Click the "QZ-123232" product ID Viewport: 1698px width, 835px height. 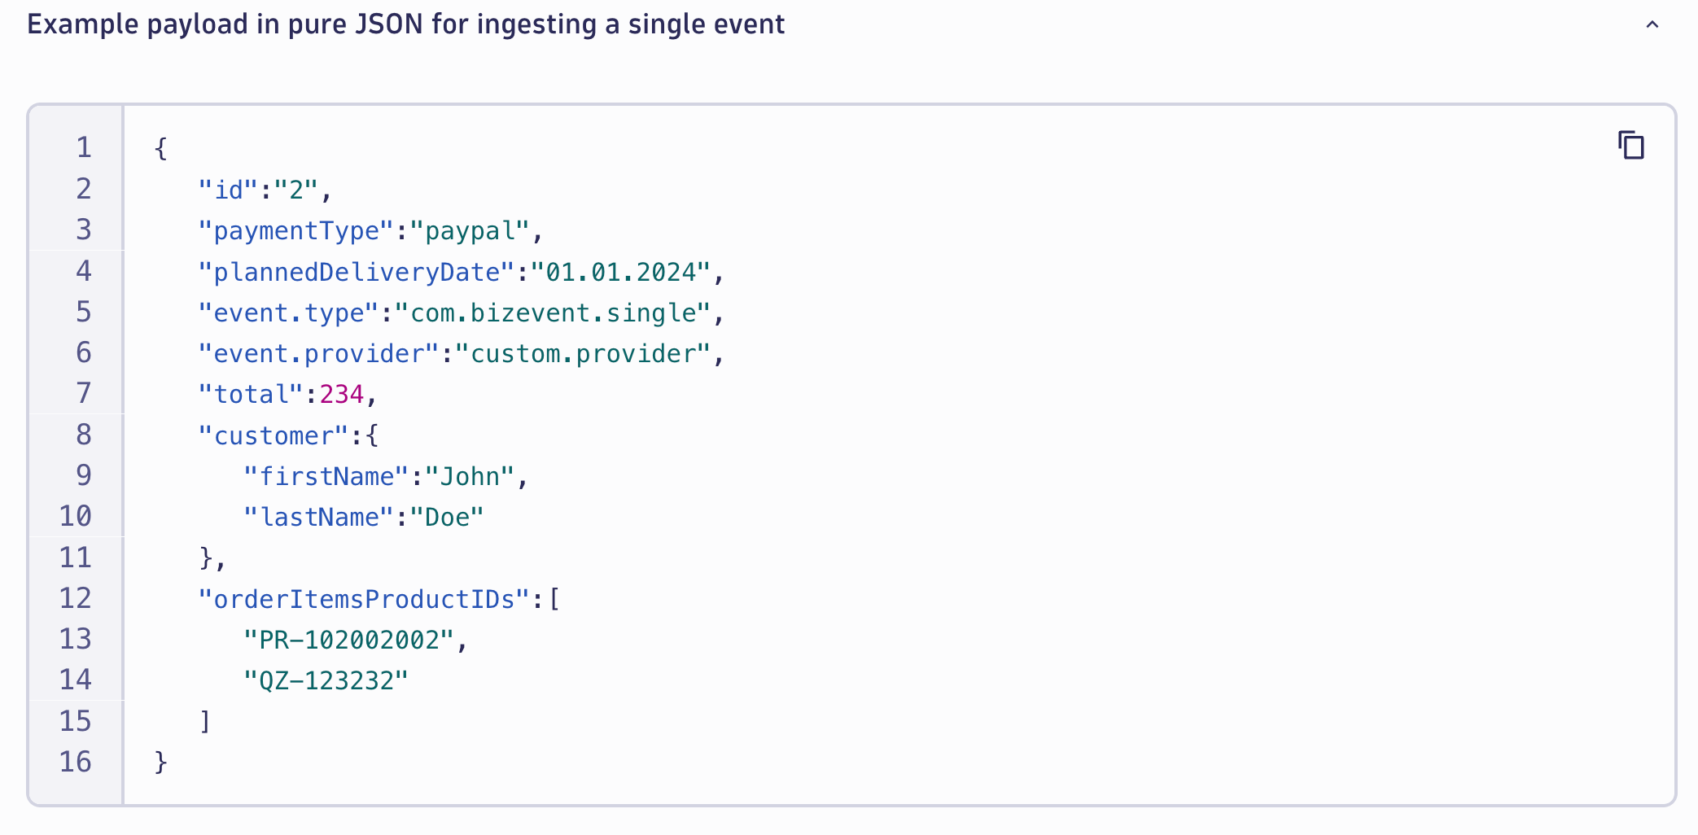click(326, 681)
